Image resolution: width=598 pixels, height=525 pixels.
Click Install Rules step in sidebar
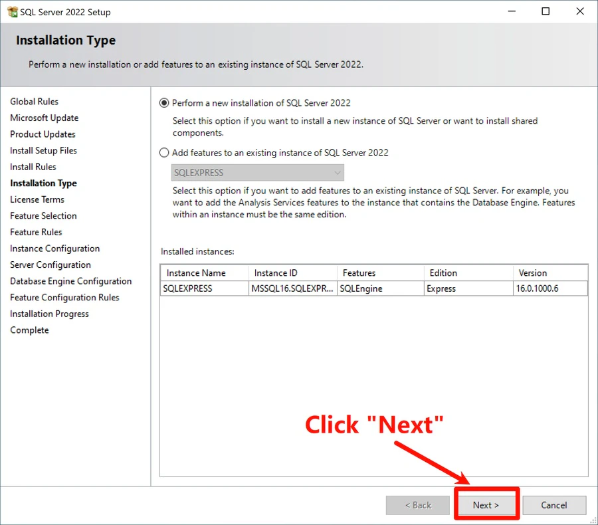pyautogui.click(x=33, y=167)
